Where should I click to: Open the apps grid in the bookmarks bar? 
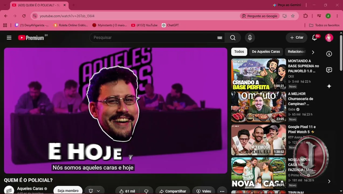5,25
